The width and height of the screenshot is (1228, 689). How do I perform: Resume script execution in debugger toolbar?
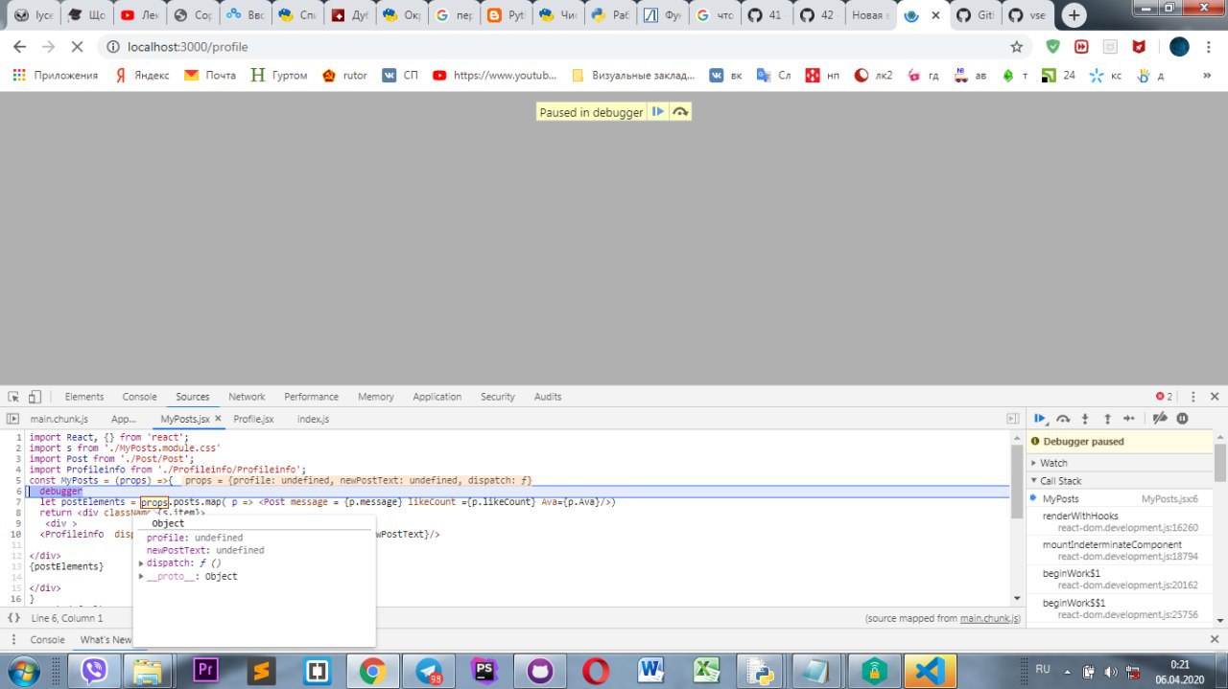(x=1040, y=419)
